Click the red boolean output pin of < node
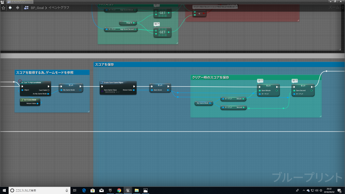 [x=204, y=13]
